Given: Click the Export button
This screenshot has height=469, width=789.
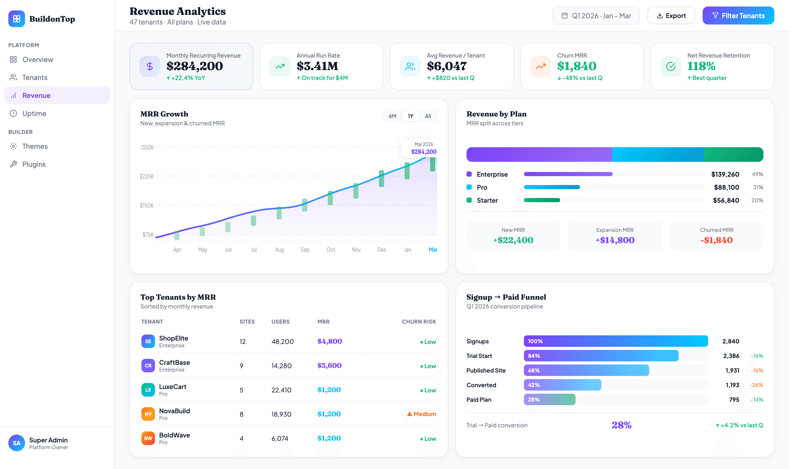Looking at the screenshot, I should tap(671, 15).
